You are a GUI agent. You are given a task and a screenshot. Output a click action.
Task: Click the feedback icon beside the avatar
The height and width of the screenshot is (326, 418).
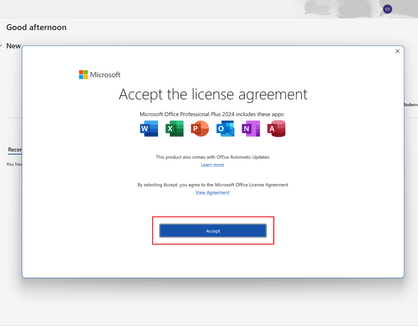coord(406,9)
